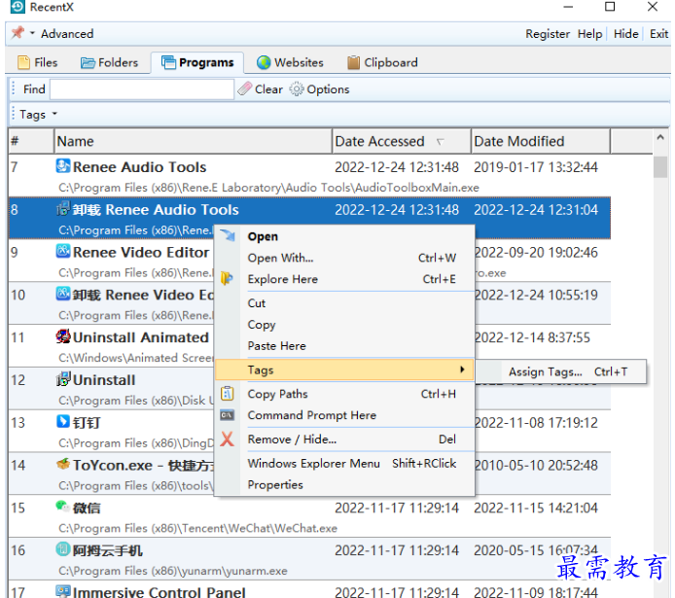675x598 pixels.
Task: Click the scroll up arrow of the list
Action: [x=660, y=138]
